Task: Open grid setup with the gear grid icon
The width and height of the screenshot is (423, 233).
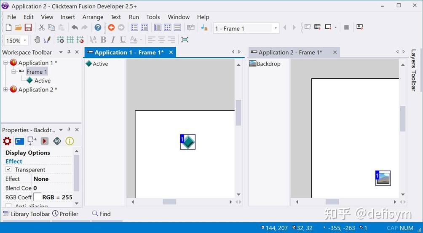Action: point(60,40)
